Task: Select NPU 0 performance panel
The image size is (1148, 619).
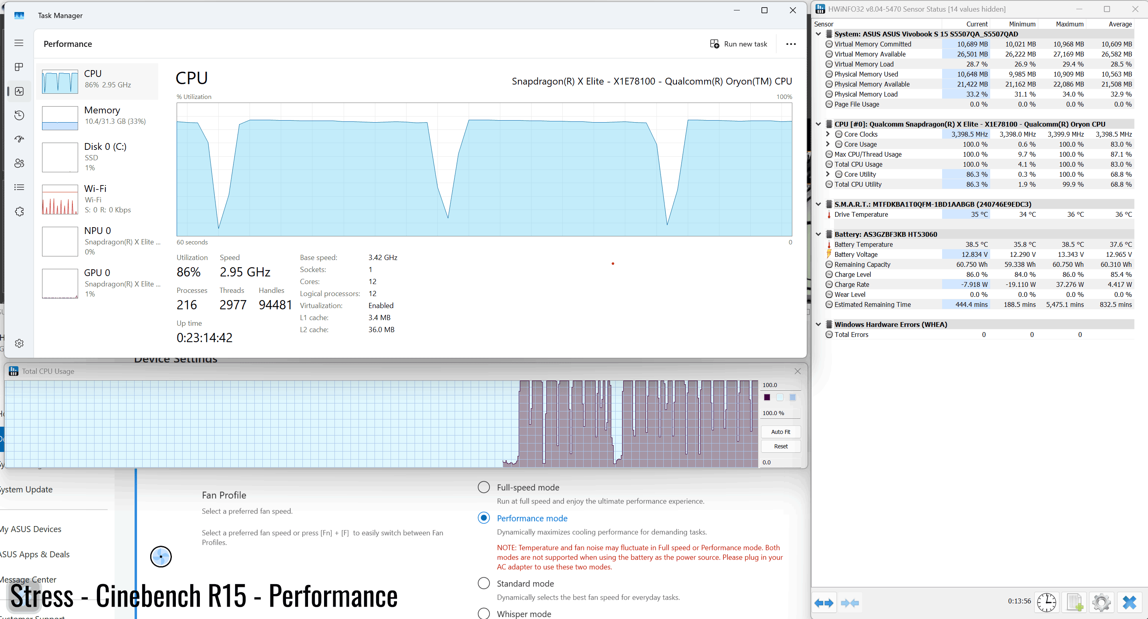Action: tap(98, 241)
